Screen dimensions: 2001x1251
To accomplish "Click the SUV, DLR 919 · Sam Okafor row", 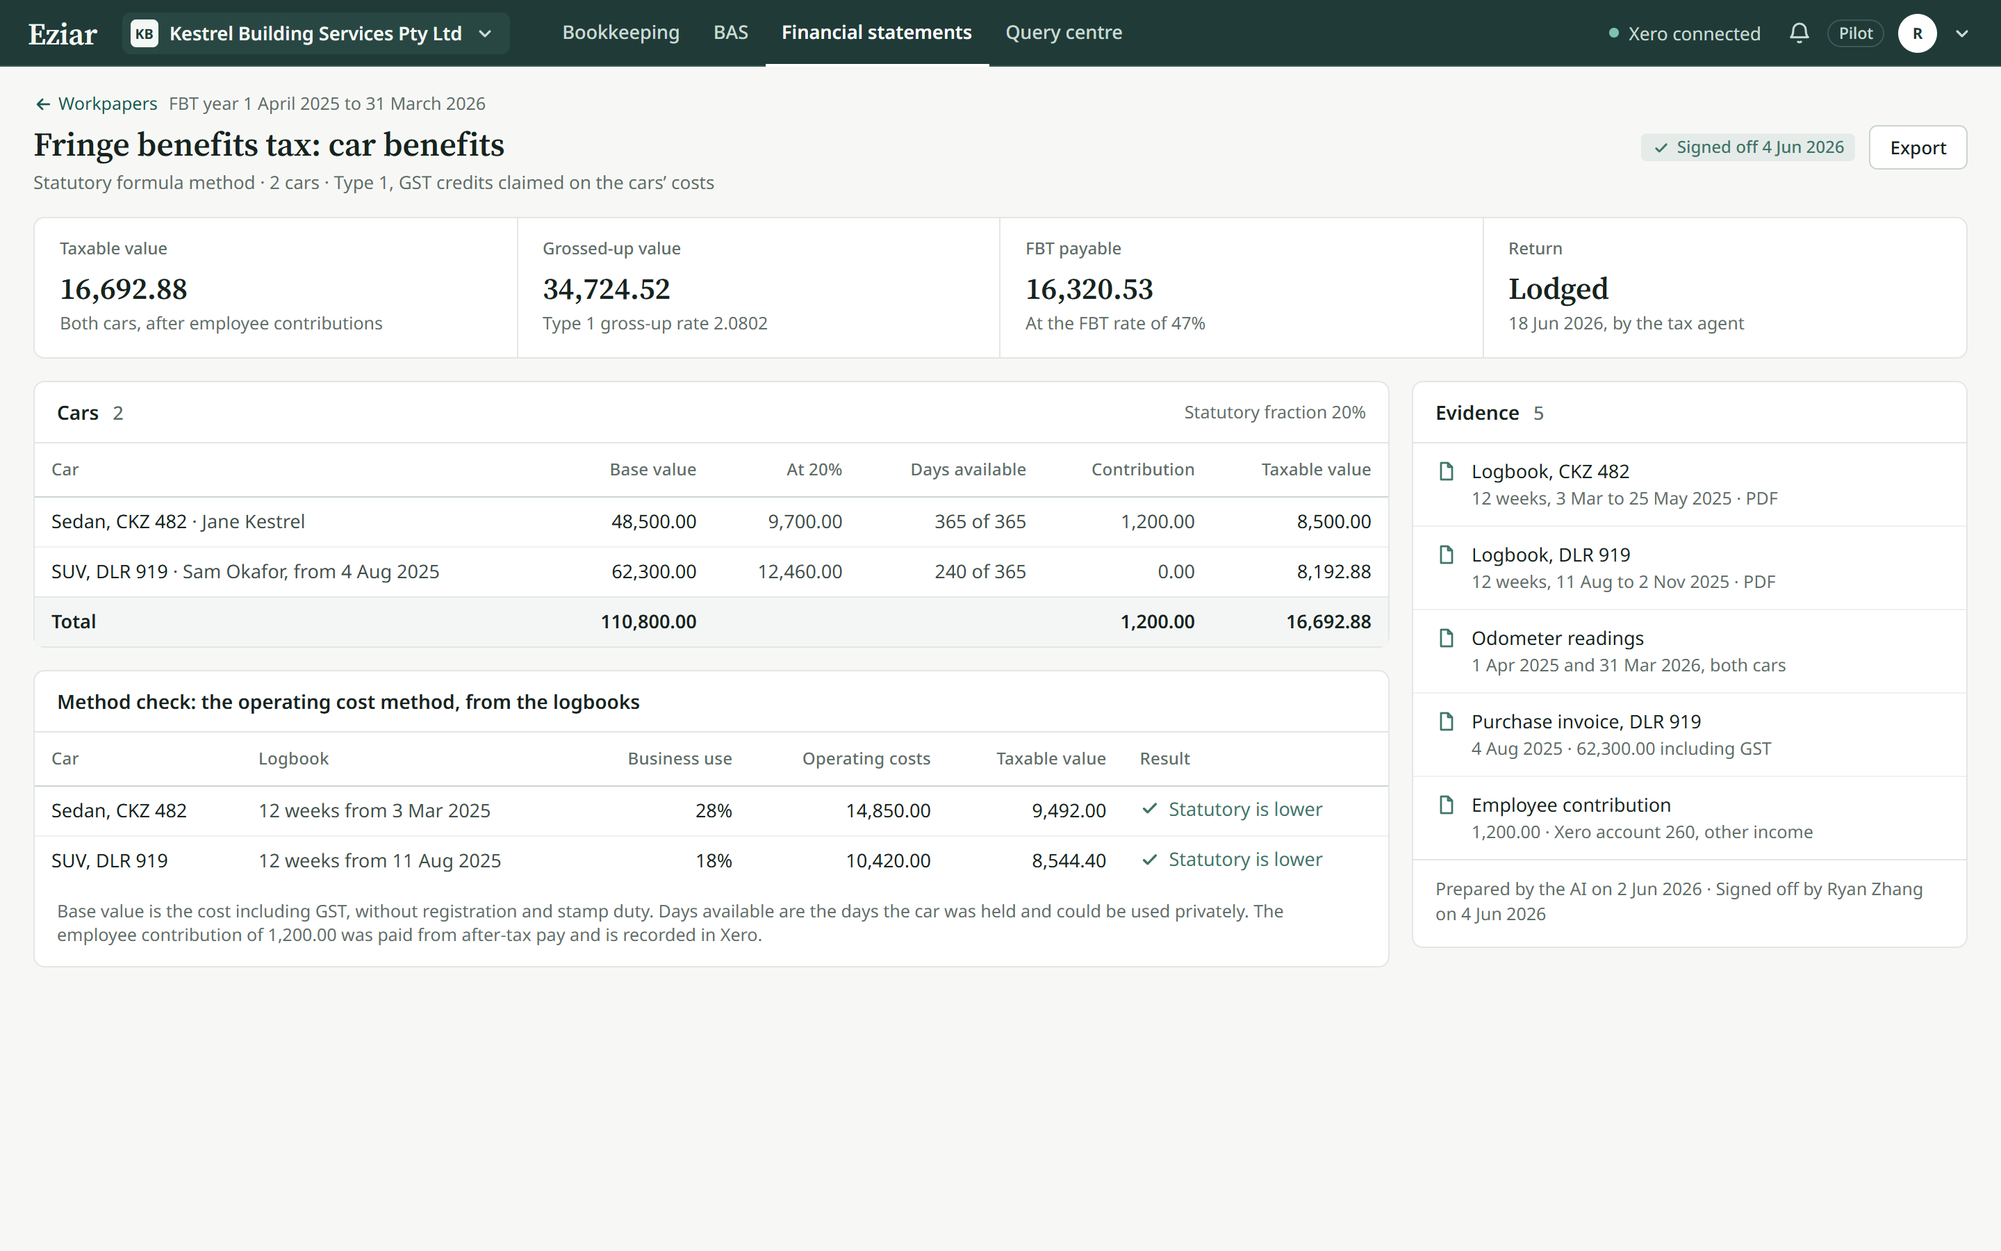I will 711,572.
